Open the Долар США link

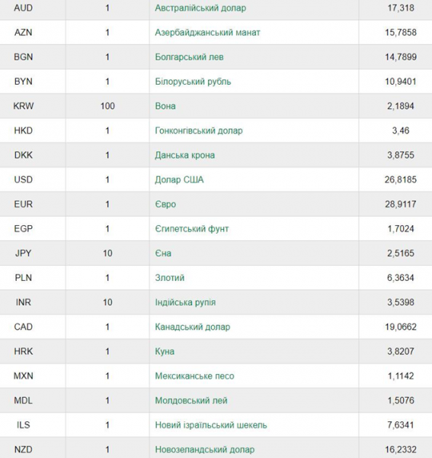(179, 179)
